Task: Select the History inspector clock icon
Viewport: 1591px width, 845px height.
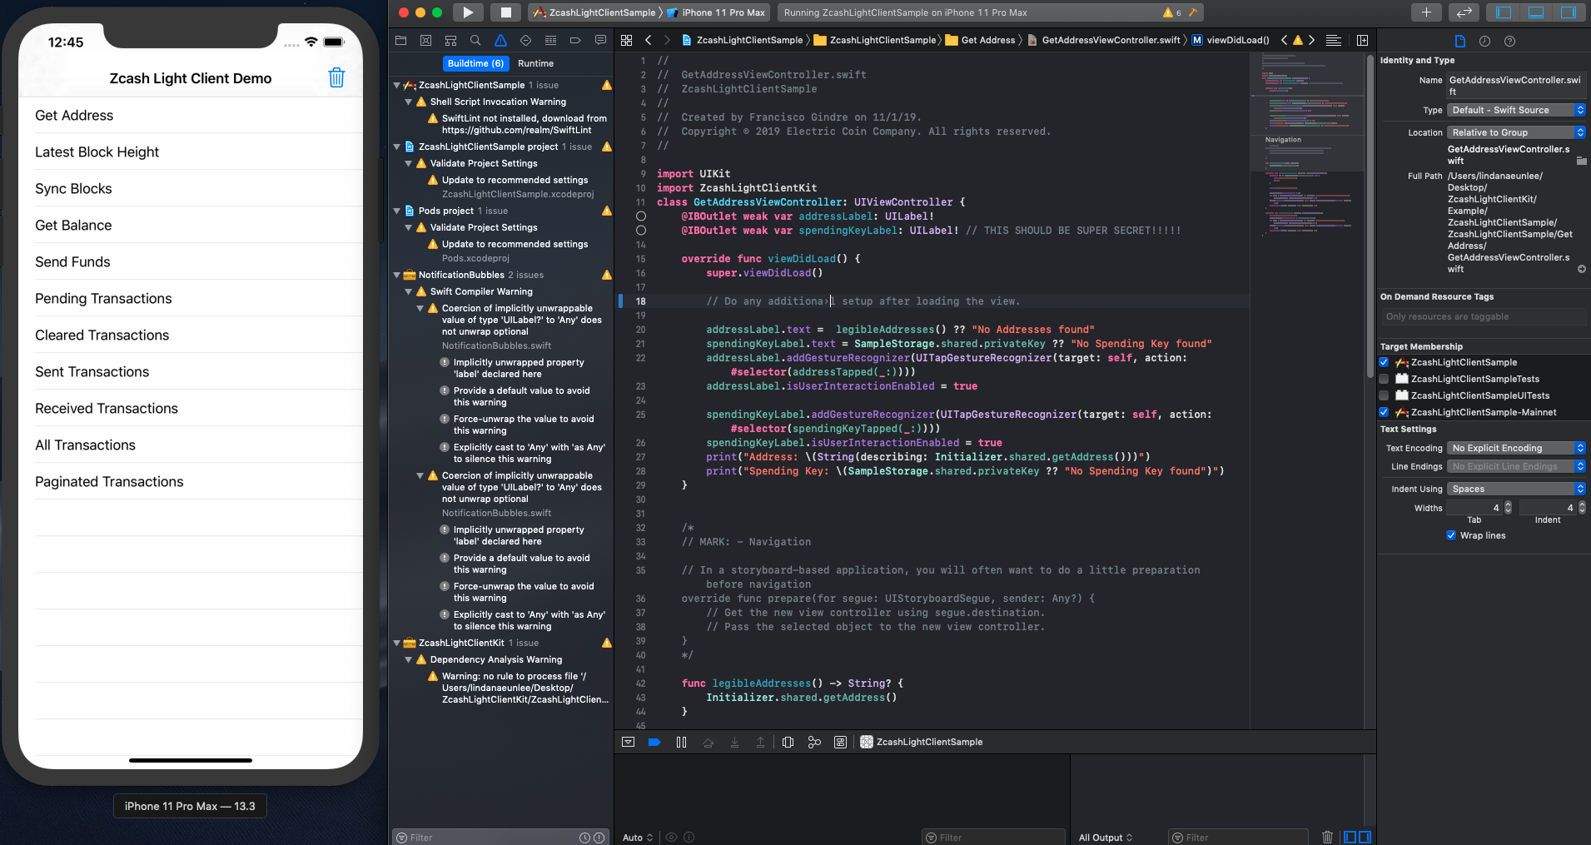Action: (x=1484, y=41)
